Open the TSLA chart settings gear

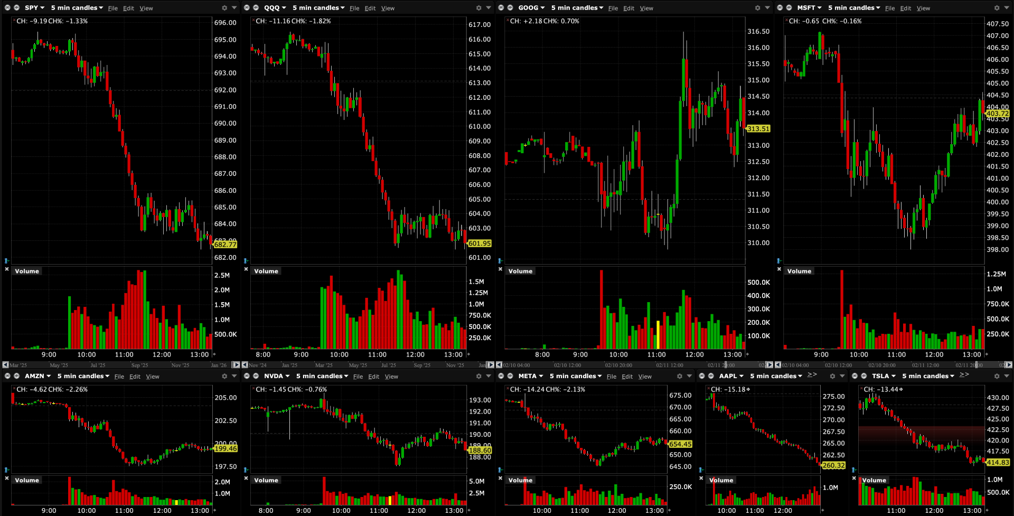click(x=997, y=376)
